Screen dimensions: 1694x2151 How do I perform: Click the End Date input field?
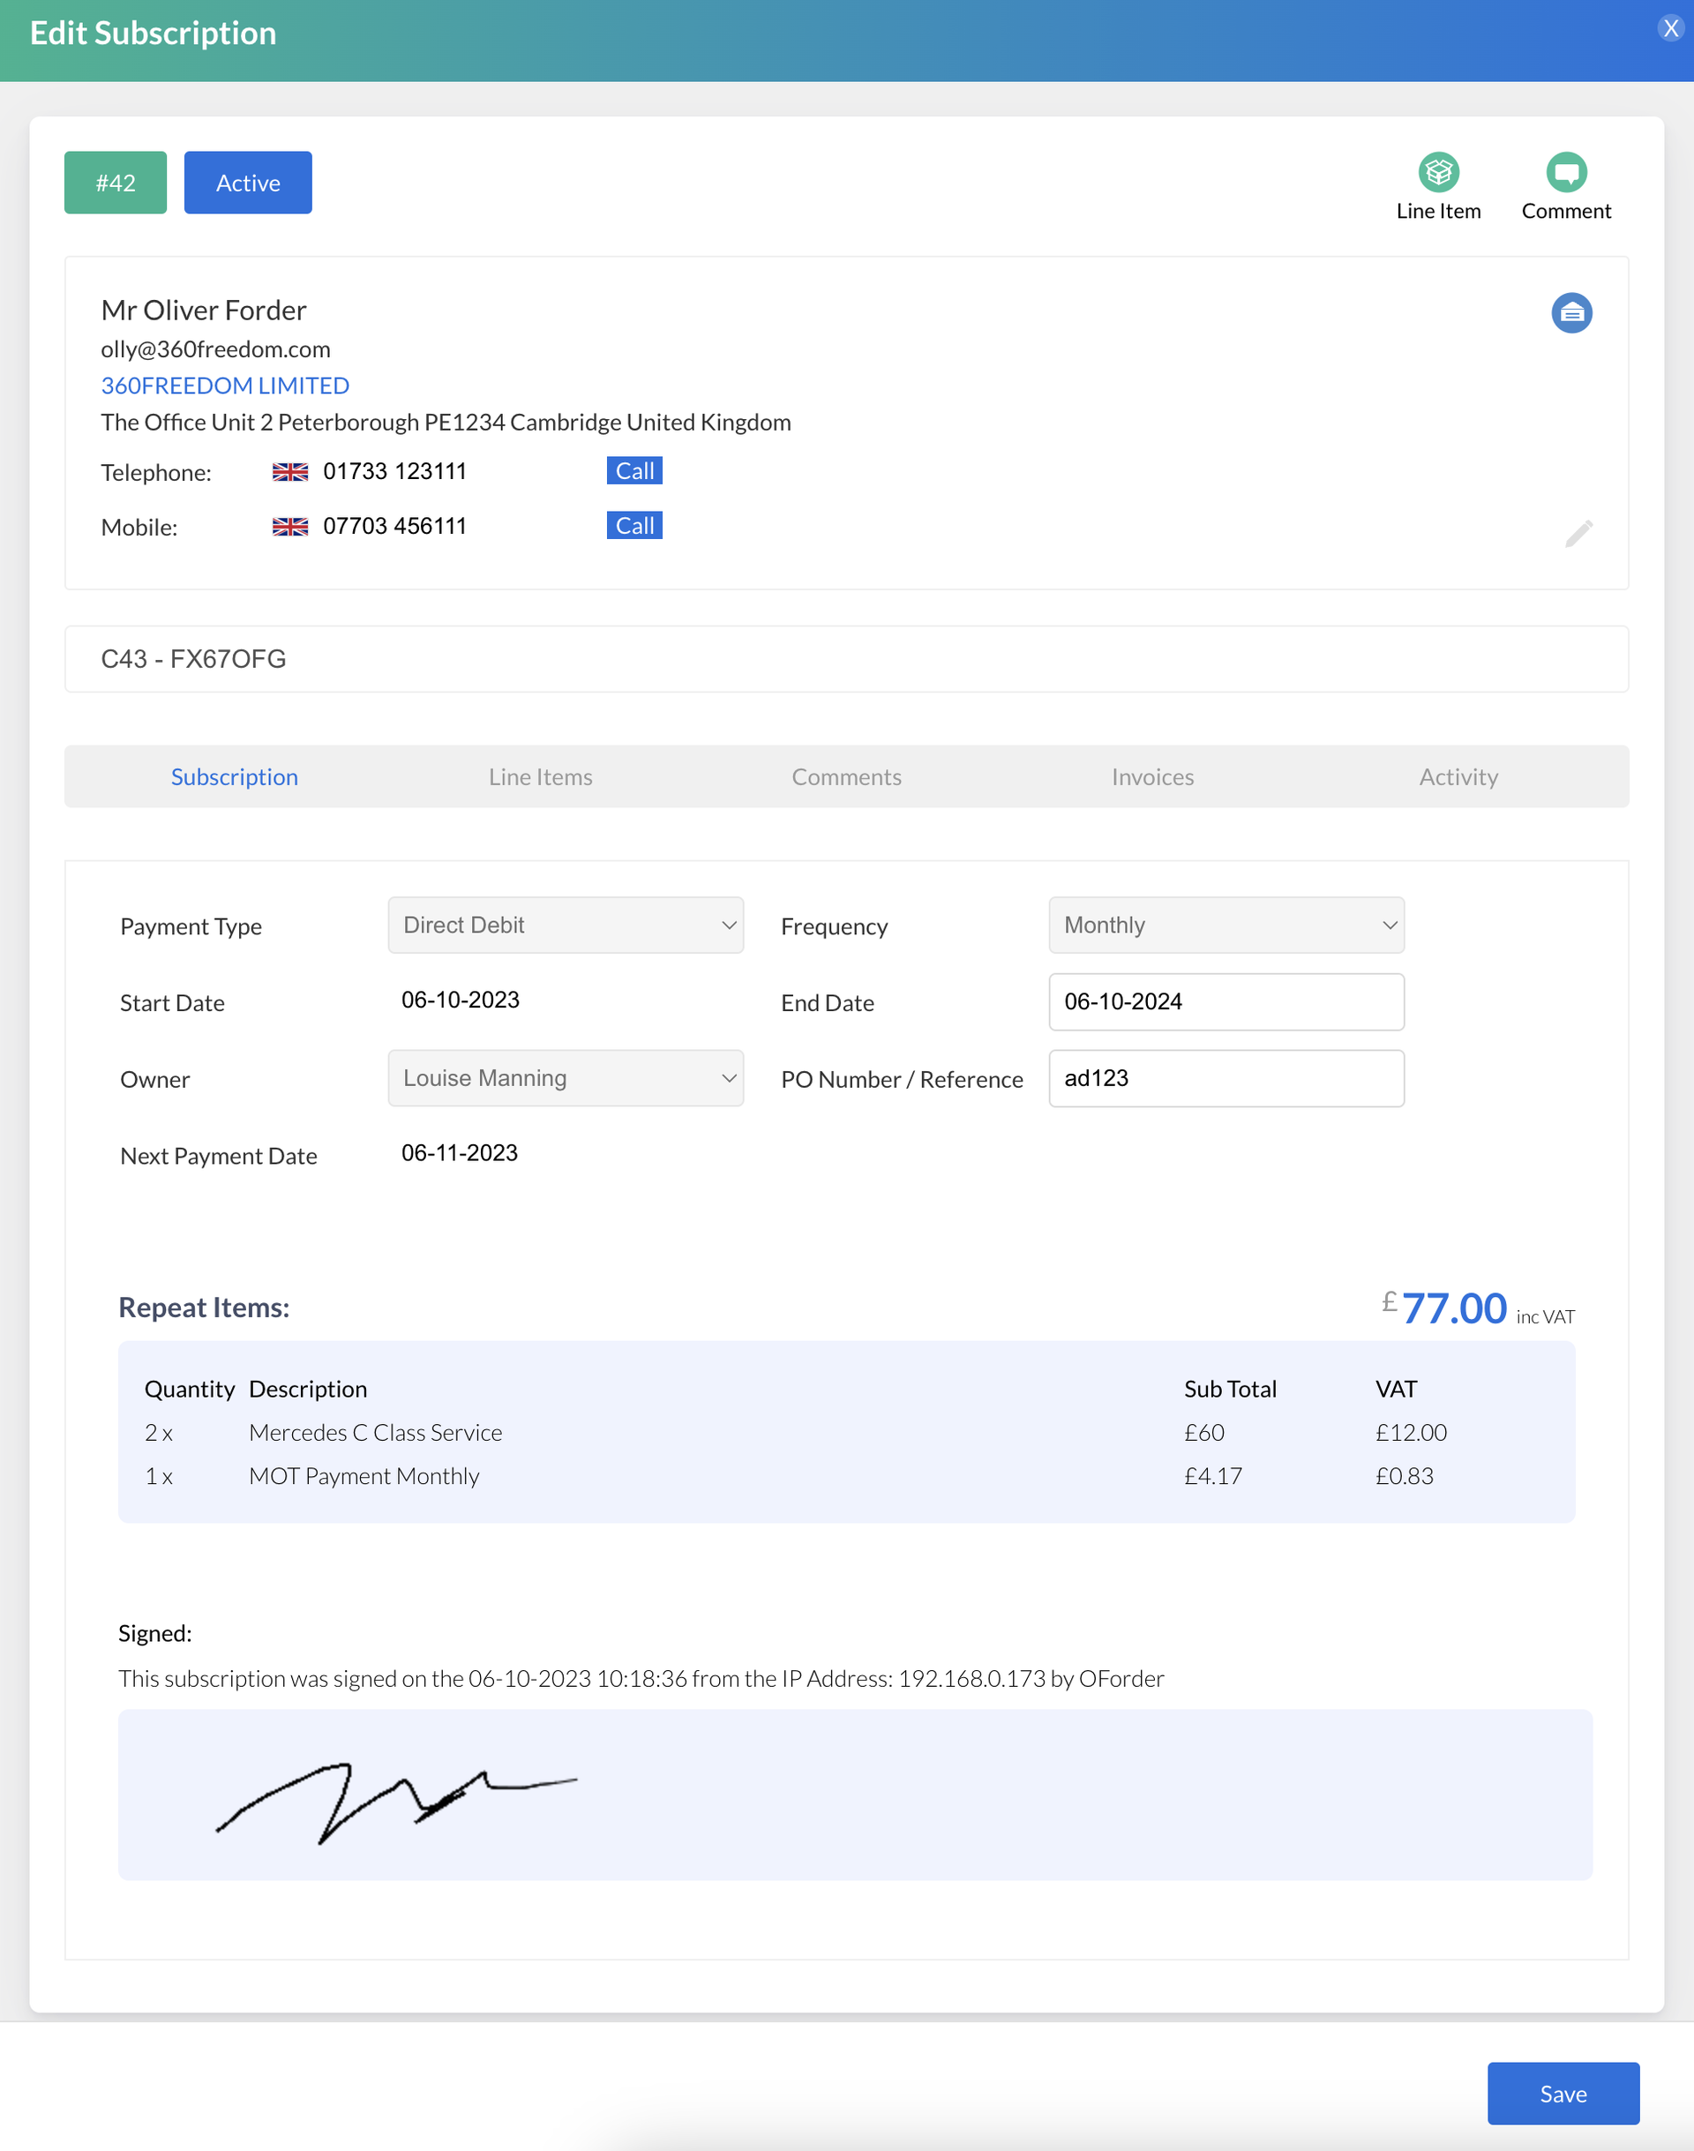[1226, 1001]
